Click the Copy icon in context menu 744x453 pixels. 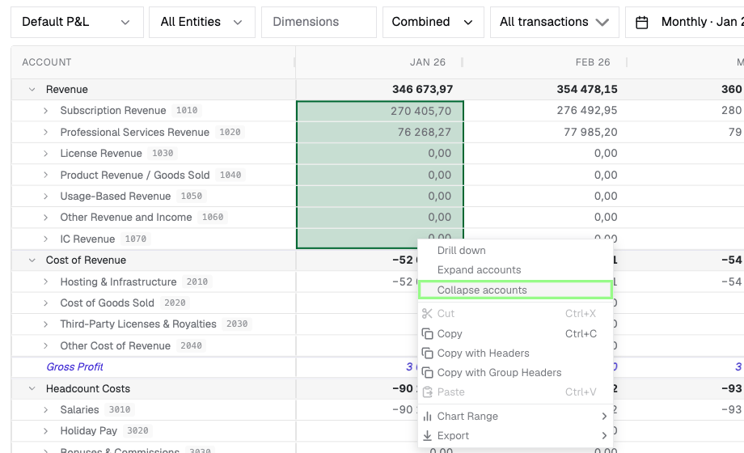coord(427,334)
